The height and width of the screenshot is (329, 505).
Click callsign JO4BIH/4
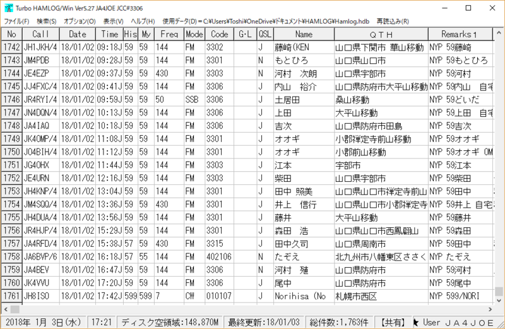tap(40, 152)
